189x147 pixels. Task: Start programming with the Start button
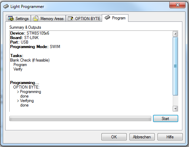pos(165,119)
